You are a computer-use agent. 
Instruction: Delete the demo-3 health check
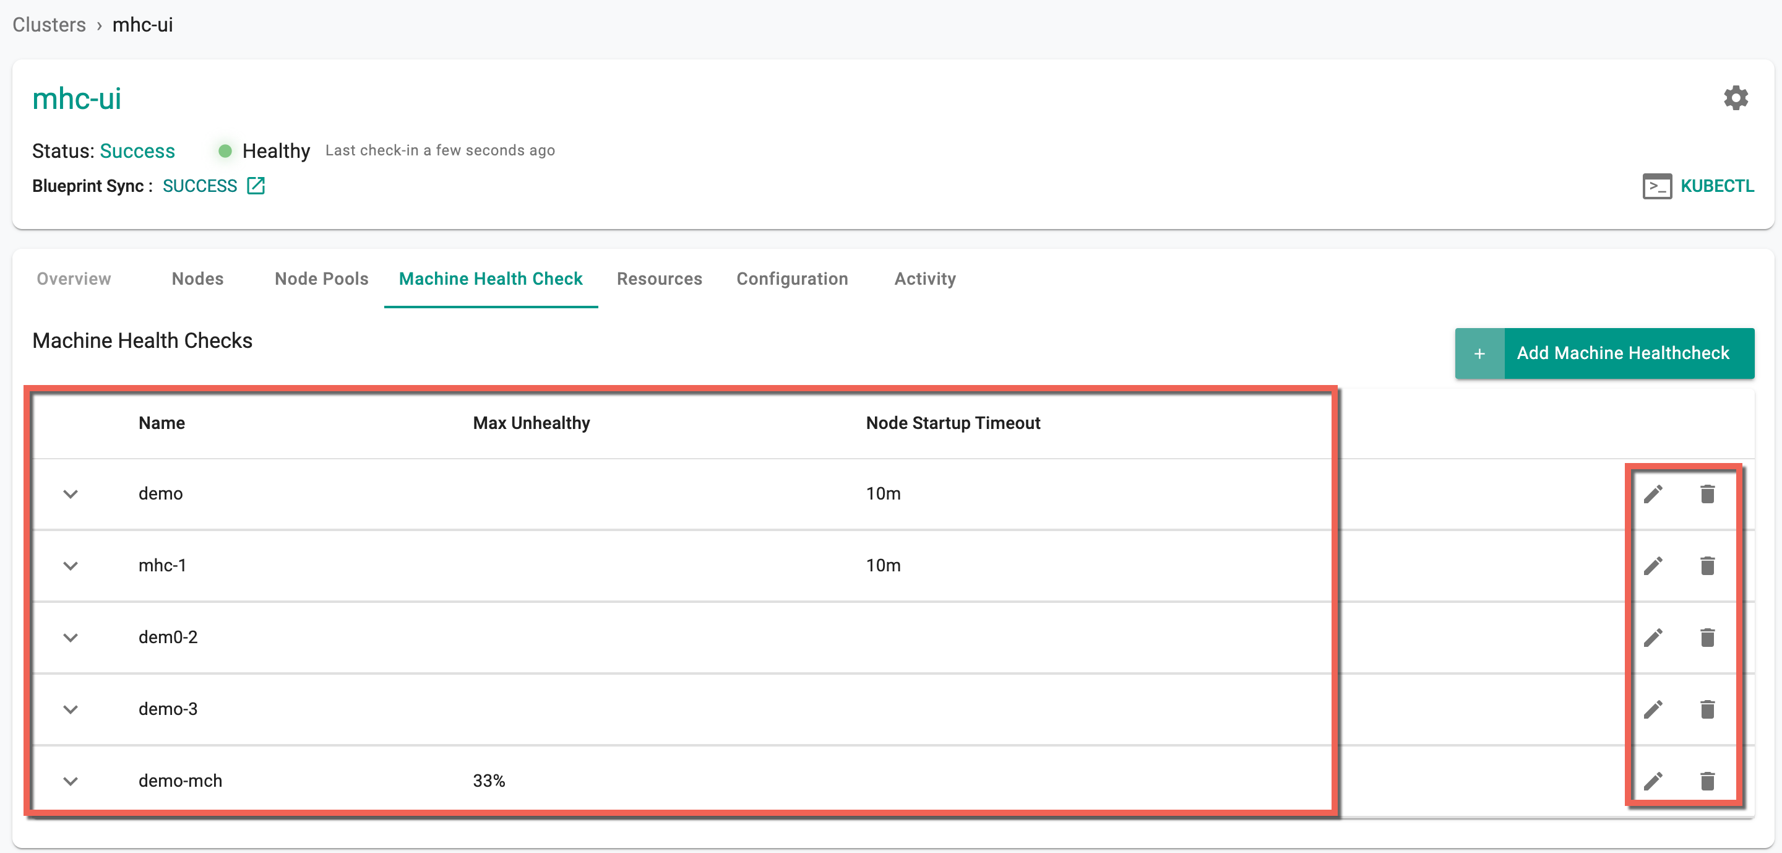coord(1707,710)
